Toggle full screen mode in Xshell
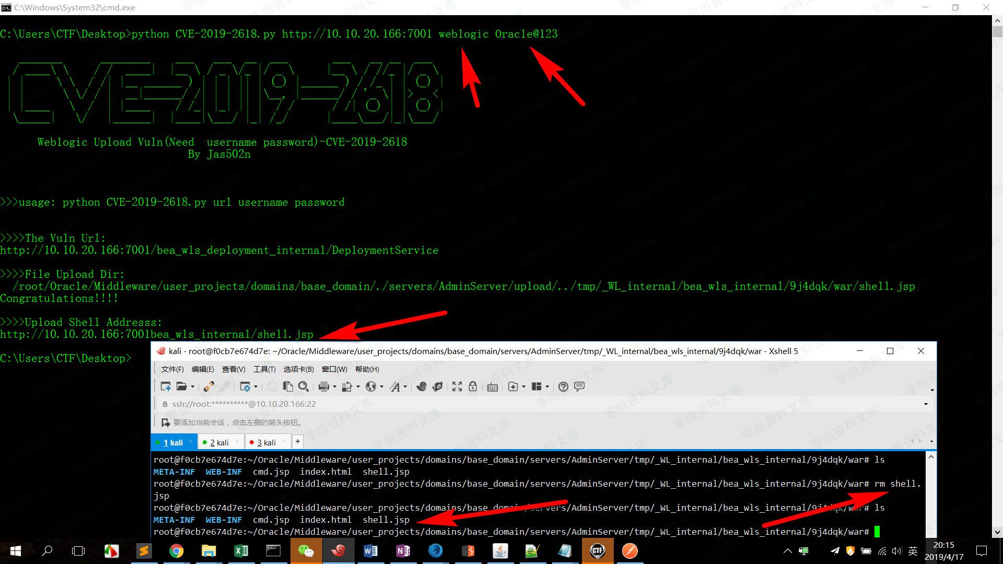 pyautogui.click(x=456, y=386)
